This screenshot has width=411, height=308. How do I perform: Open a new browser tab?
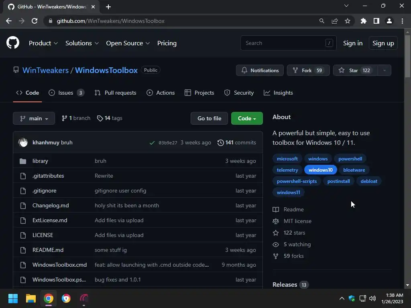pyautogui.click(x=108, y=7)
